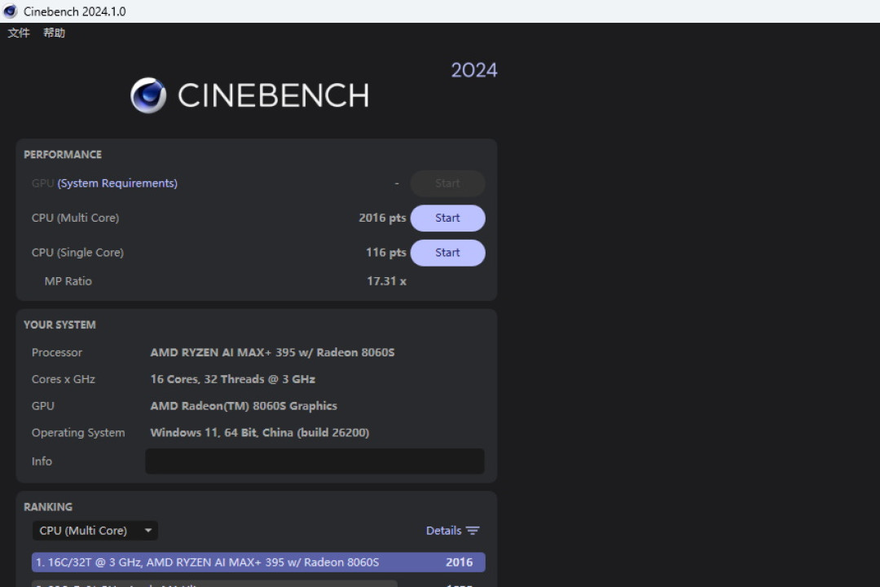Click the 16 Cores, 32 Threads @ 3 GHz text

click(x=232, y=379)
